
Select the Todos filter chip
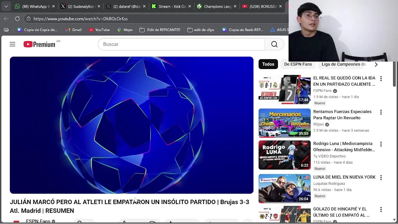click(268, 64)
